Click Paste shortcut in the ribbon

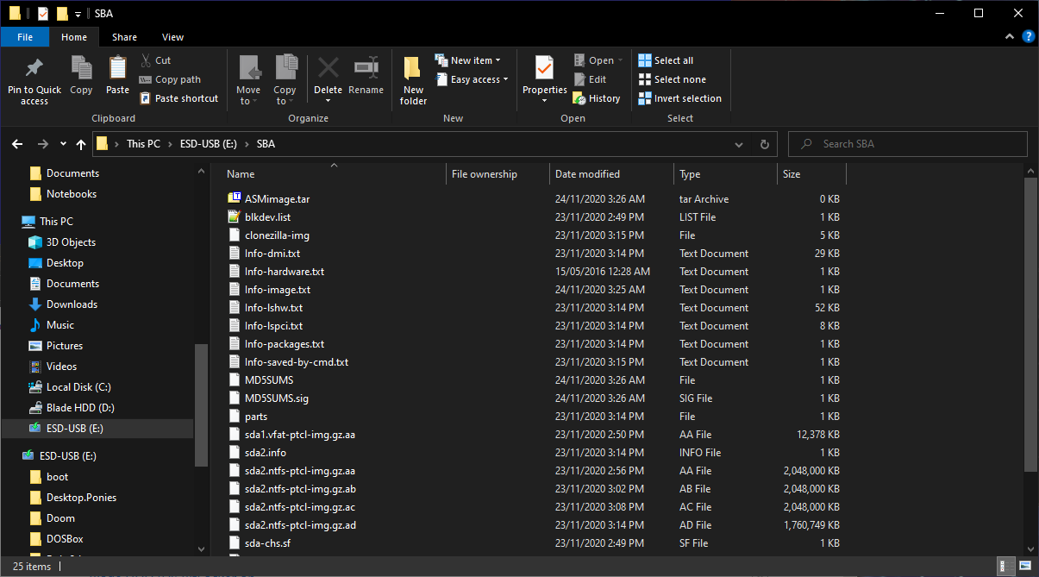point(178,98)
